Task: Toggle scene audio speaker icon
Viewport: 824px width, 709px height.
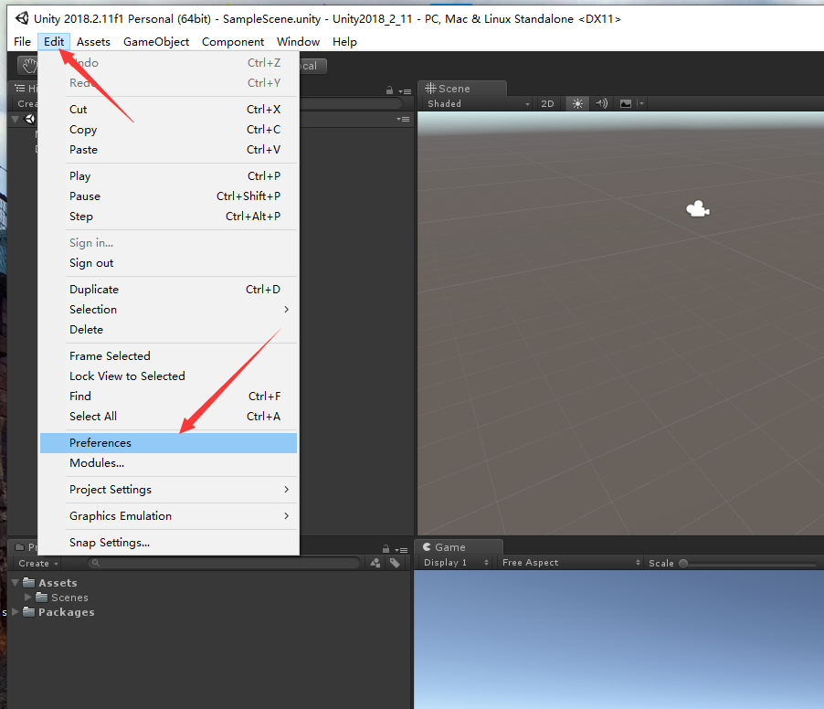Action: [x=601, y=103]
